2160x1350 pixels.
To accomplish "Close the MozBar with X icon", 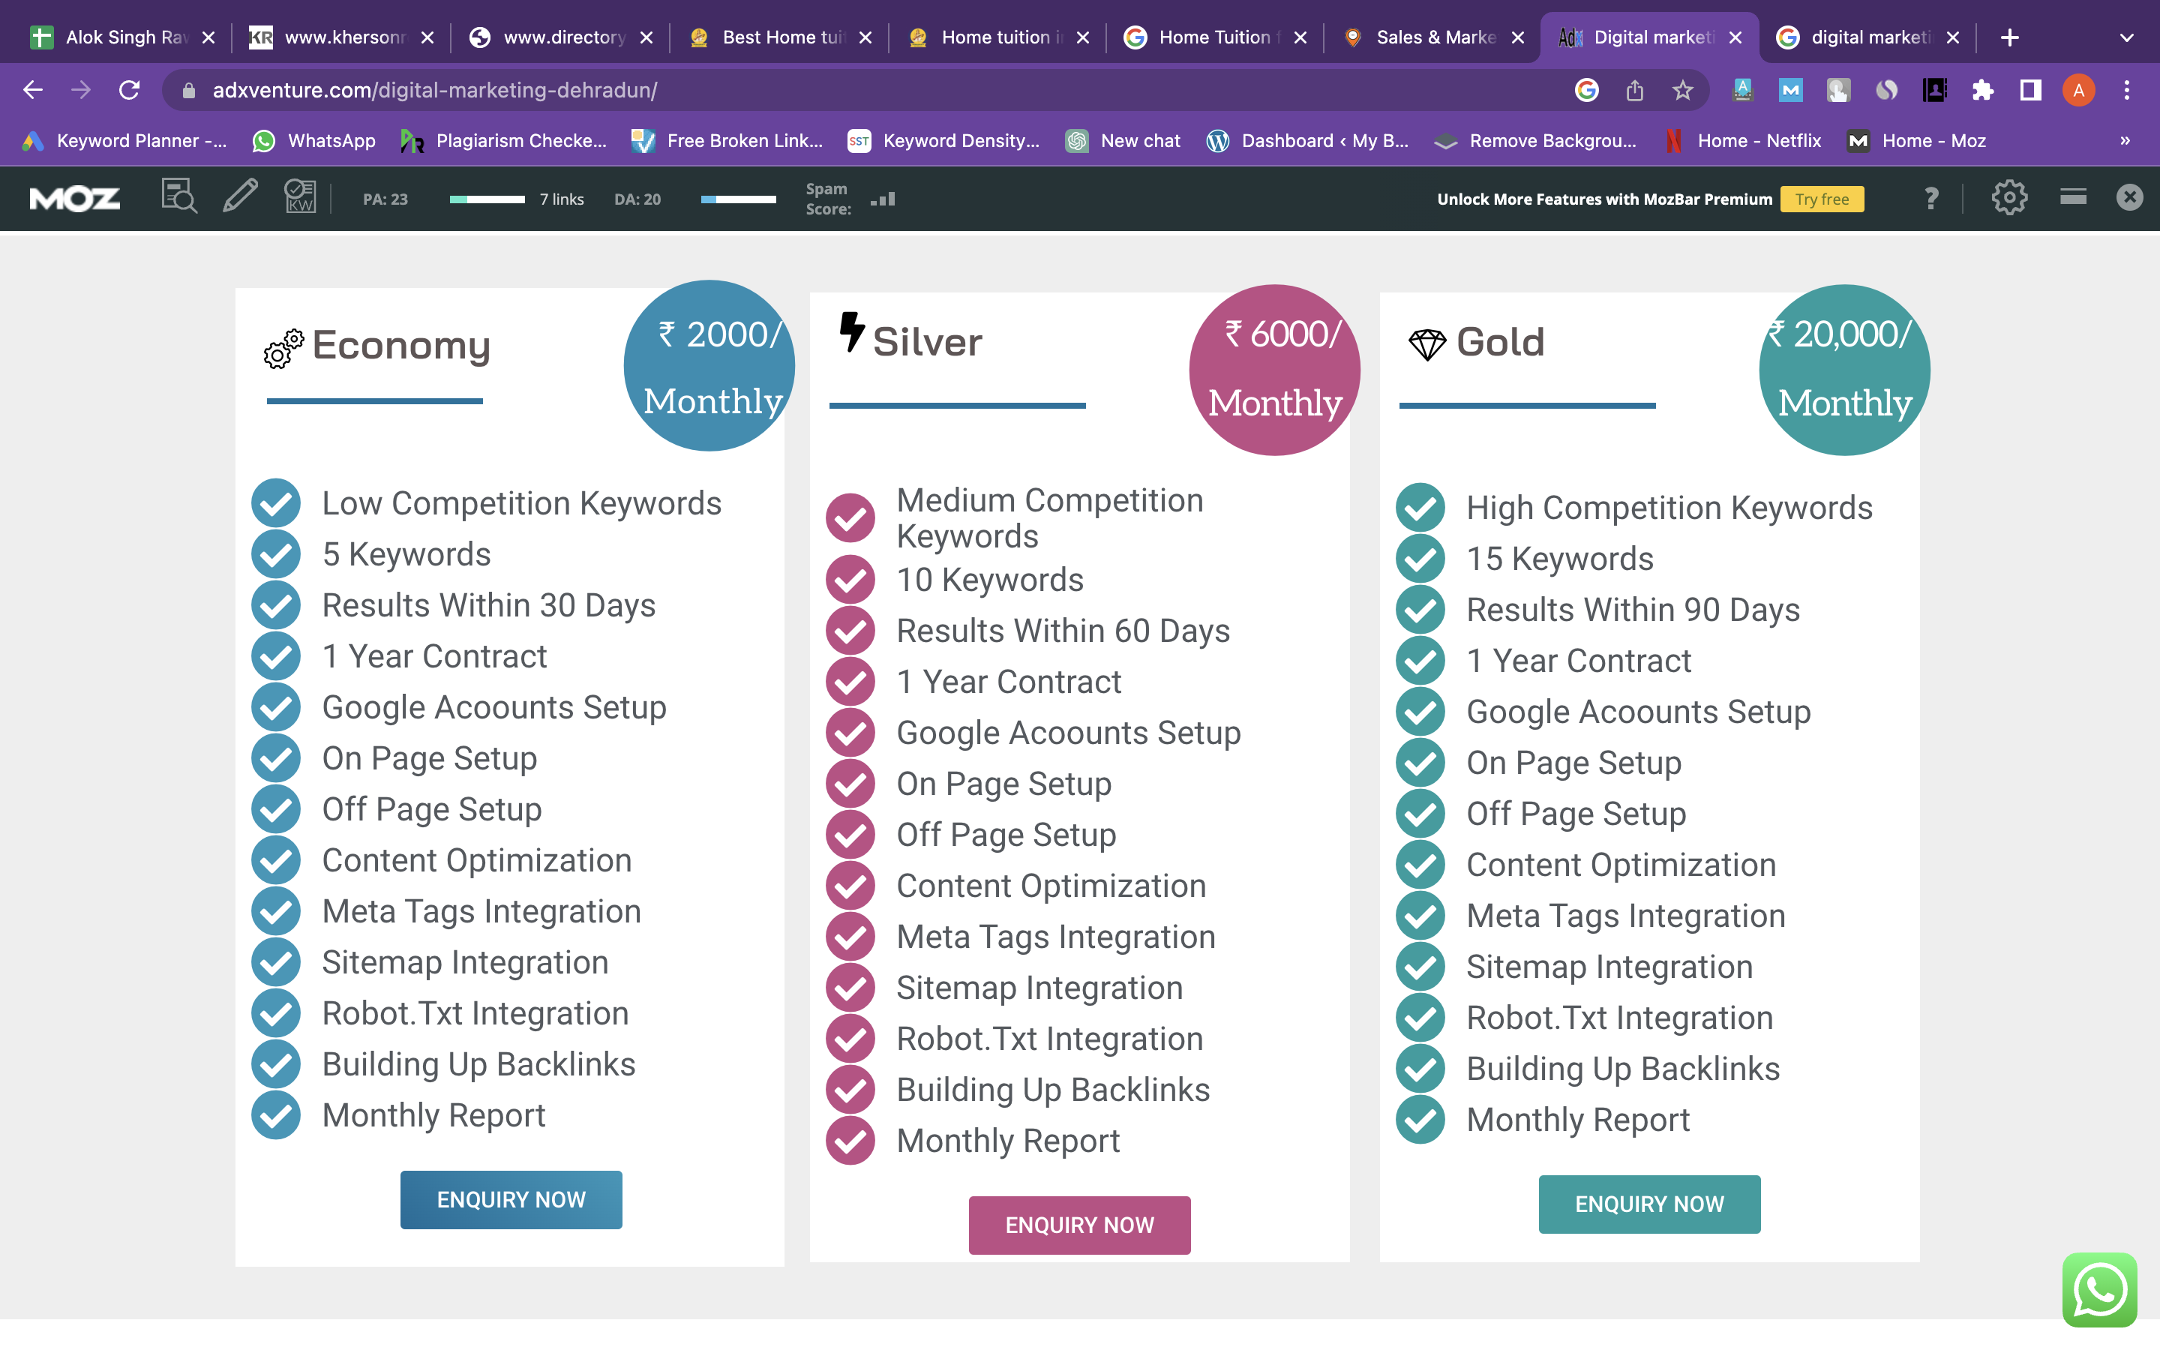I will 2130,197.
